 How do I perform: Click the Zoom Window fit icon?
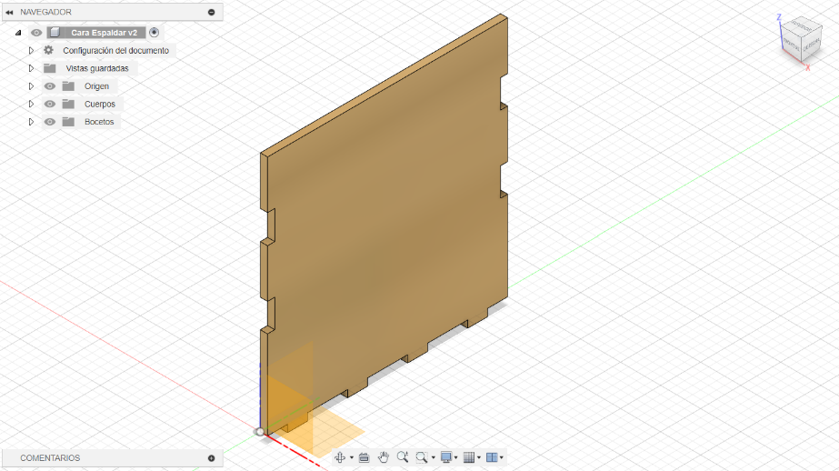coord(422,457)
